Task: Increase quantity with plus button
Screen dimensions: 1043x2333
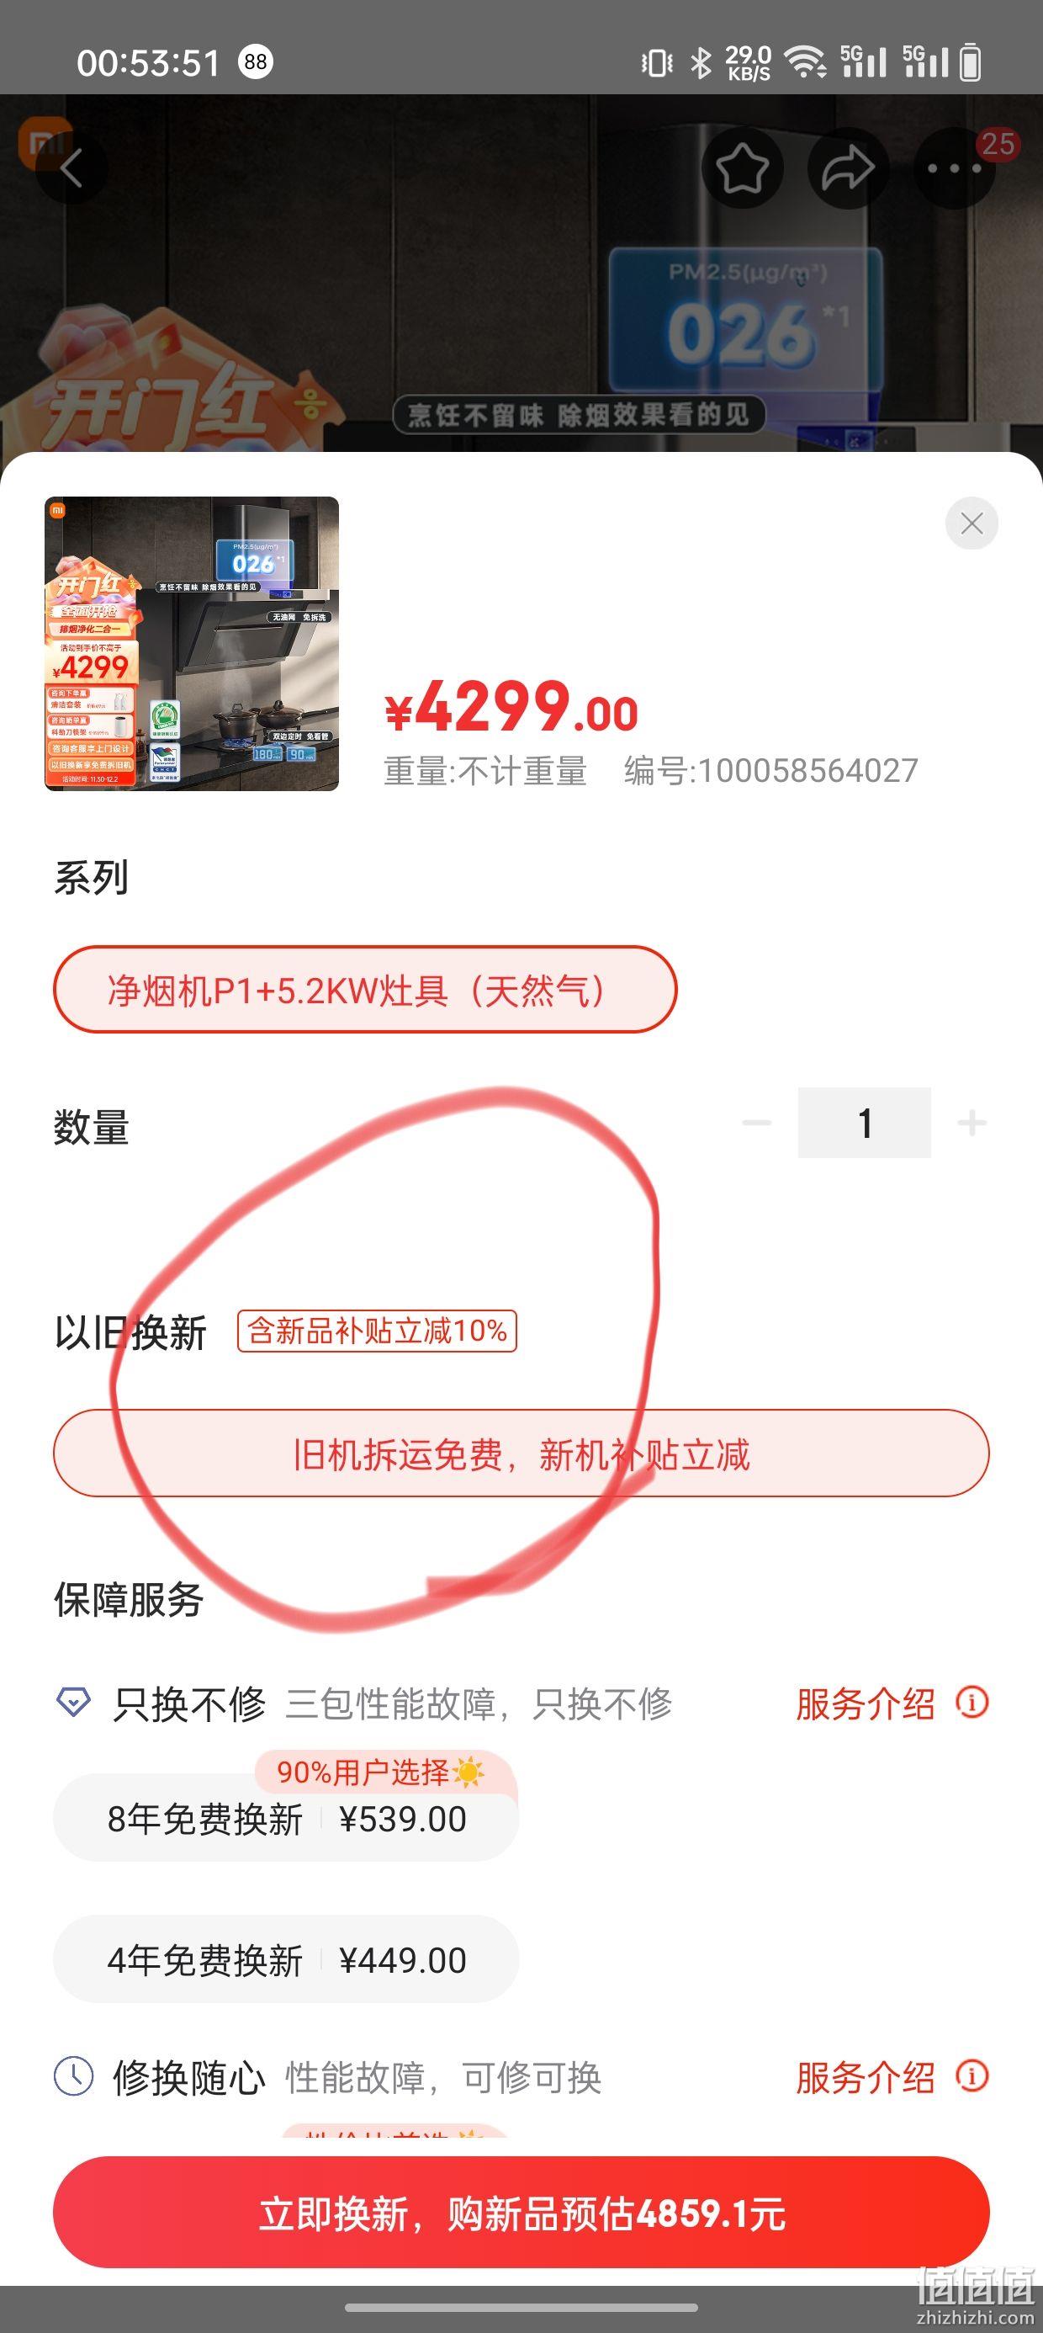Action: click(972, 1123)
